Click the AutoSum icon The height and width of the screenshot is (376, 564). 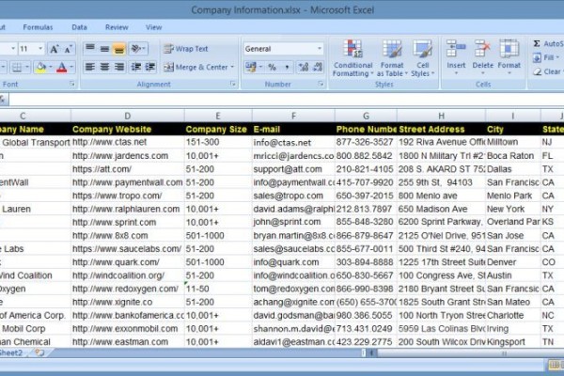[537, 43]
